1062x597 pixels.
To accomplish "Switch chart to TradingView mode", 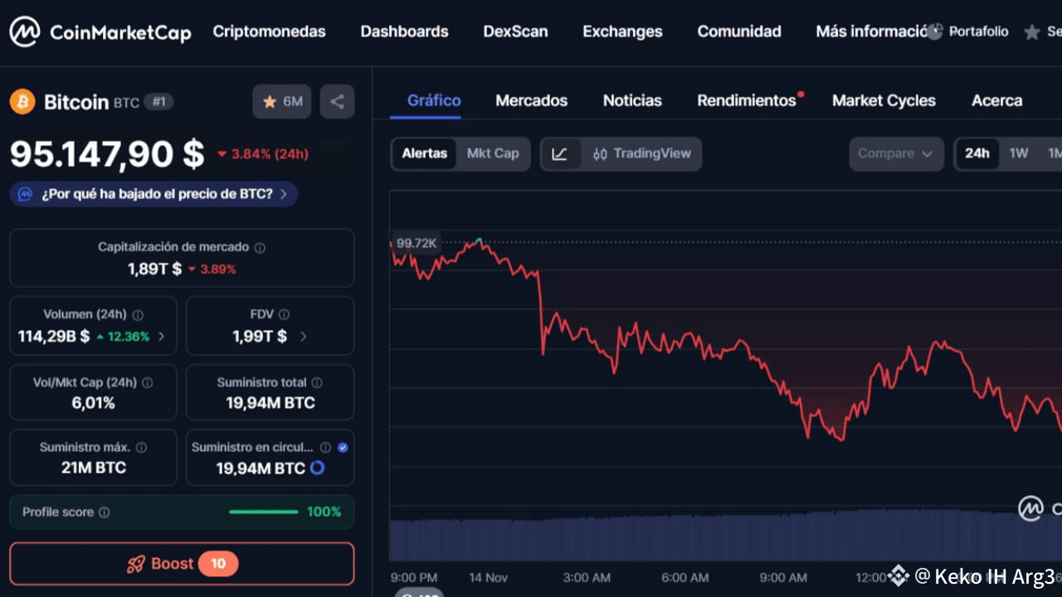I will coord(641,153).
